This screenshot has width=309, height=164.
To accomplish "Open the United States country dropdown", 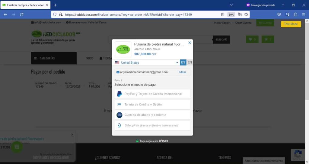I will [147, 62].
